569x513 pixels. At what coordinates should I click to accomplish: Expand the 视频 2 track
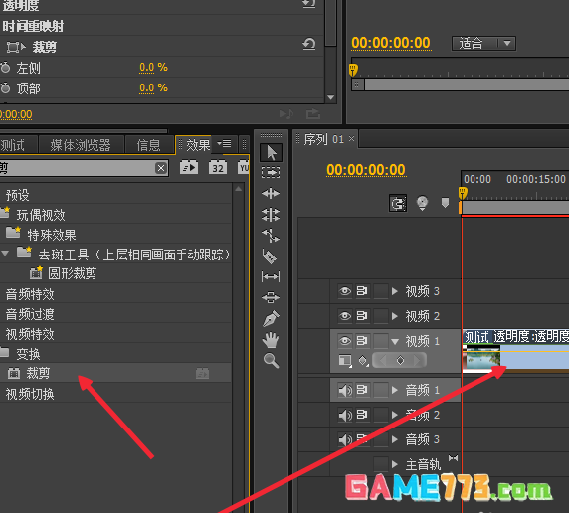coord(395,316)
